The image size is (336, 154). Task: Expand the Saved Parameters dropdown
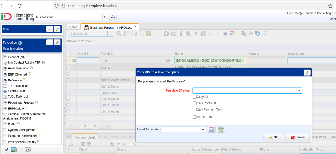(203, 129)
